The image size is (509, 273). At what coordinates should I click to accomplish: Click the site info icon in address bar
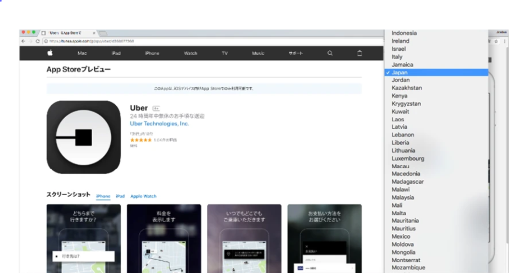tap(46, 41)
